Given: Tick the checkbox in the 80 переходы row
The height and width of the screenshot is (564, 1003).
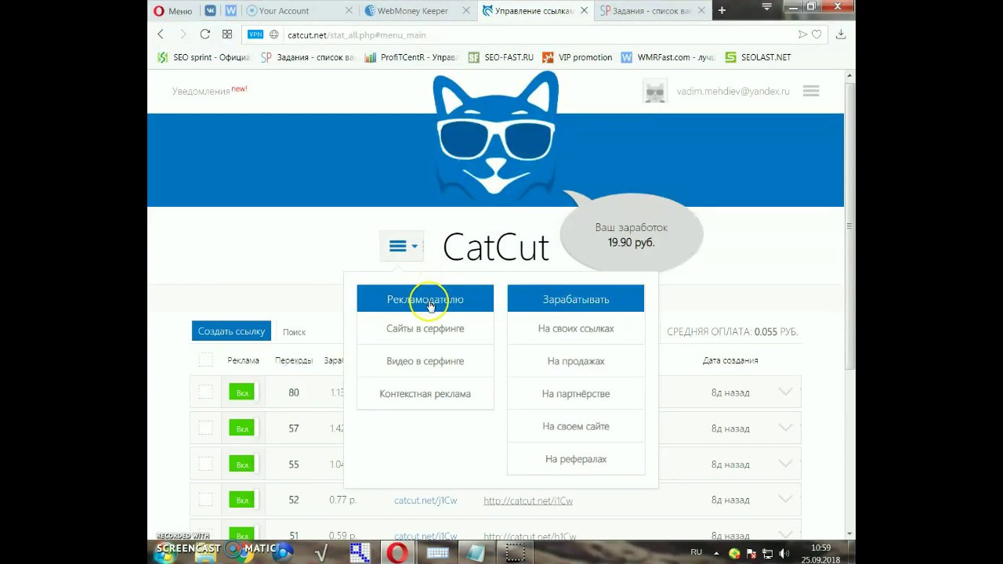Looking at the screenshot, I should [x=205, y=392].
